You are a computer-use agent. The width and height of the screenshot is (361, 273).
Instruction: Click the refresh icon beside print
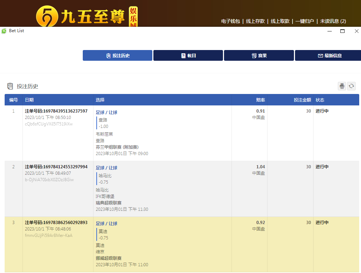coord(351,86)
